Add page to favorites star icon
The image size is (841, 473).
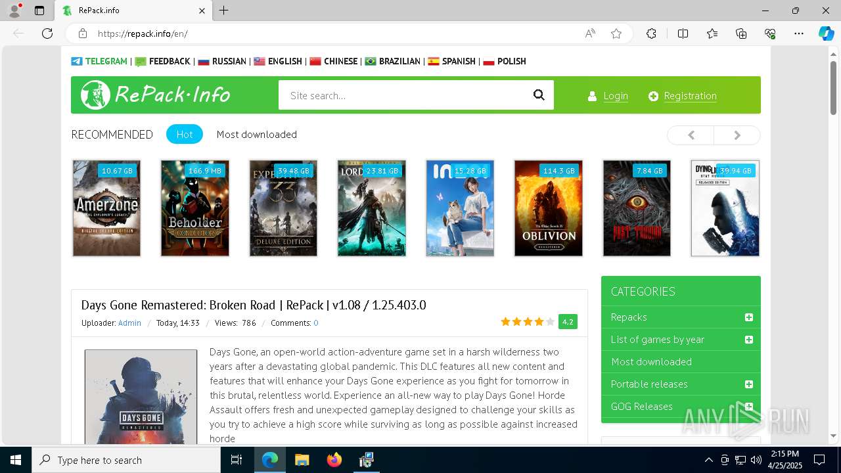pyautogui.click(x=616, y=34)
